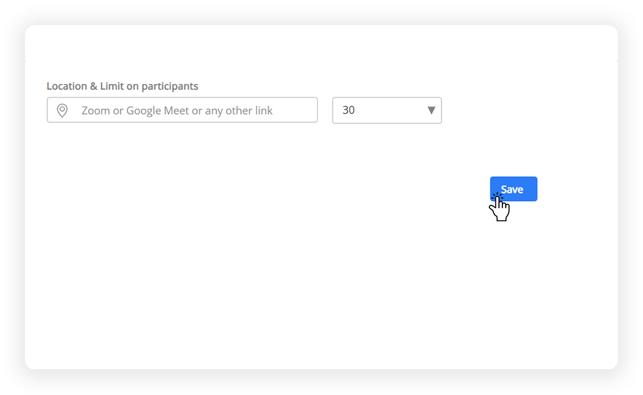
Task: Save the location and participant settings
Action: pyautogui.click(x=513, y=189)
